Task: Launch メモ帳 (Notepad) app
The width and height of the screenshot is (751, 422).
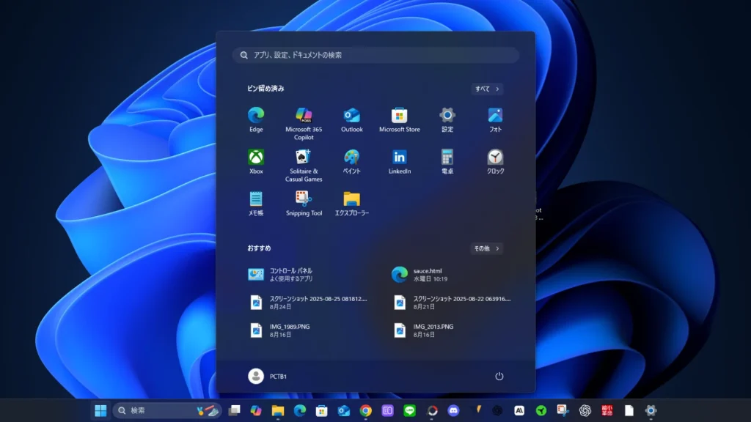Action: (256, 204)
